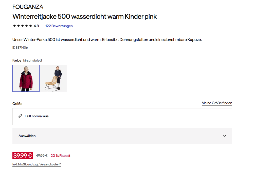The image size is (253, 171).
Task: Click the Farbe kirschviolett color label
Action: pos(27,61)
